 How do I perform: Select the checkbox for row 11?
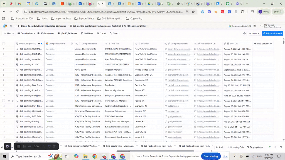[4, 101]
